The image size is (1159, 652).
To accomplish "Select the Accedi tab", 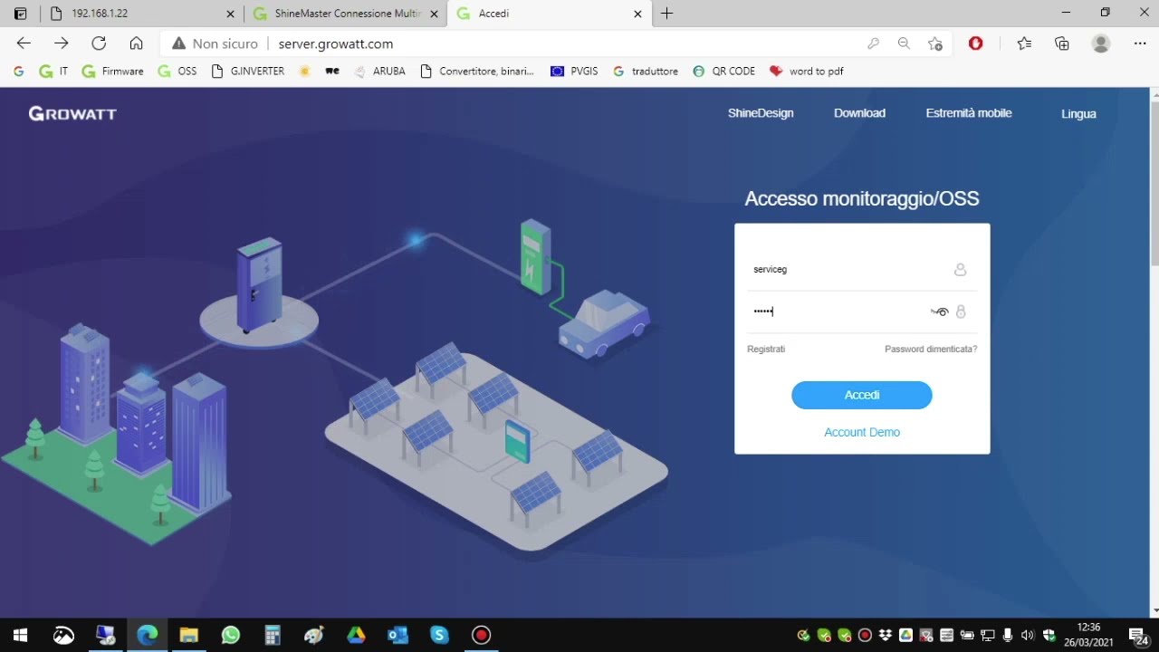I will click(x=550, y=14).
